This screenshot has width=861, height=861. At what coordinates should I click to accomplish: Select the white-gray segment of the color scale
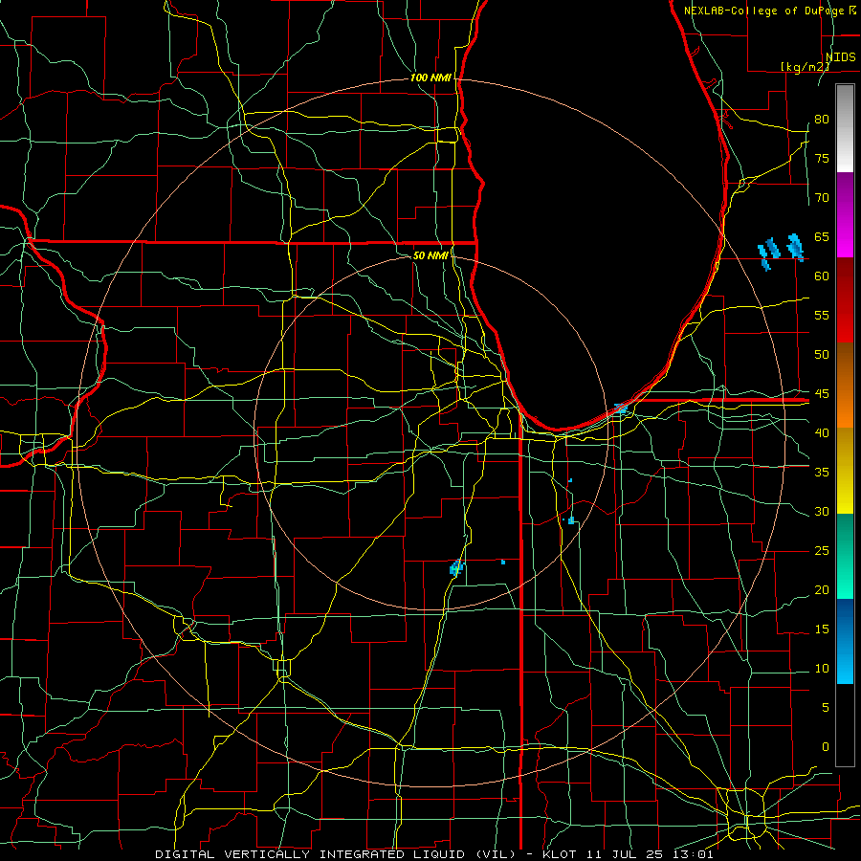[845, 128]
